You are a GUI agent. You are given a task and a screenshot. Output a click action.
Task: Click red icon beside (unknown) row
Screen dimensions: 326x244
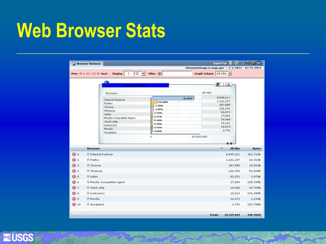(74, 193)
